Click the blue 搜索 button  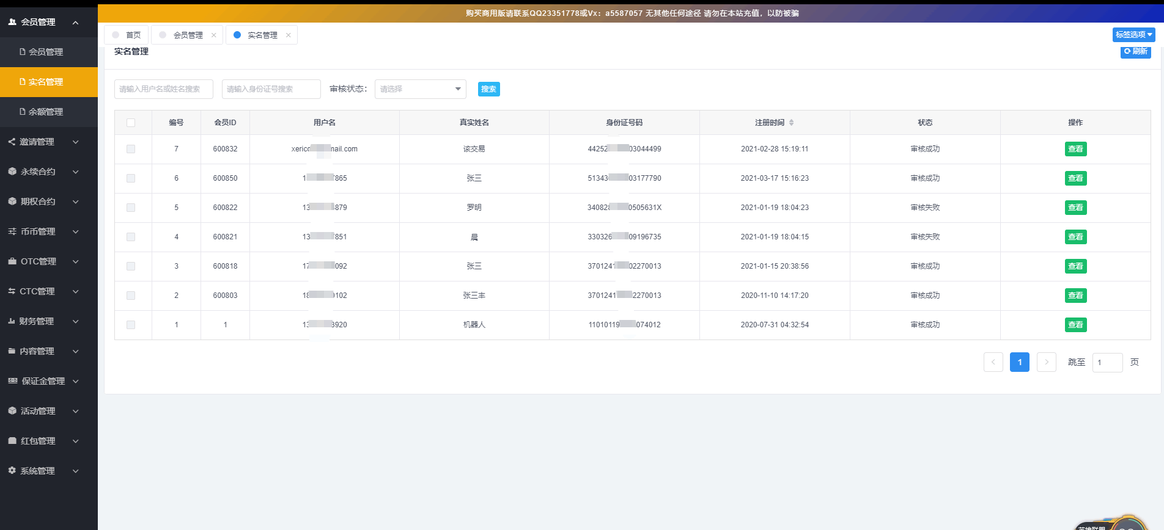pos(488,89)
